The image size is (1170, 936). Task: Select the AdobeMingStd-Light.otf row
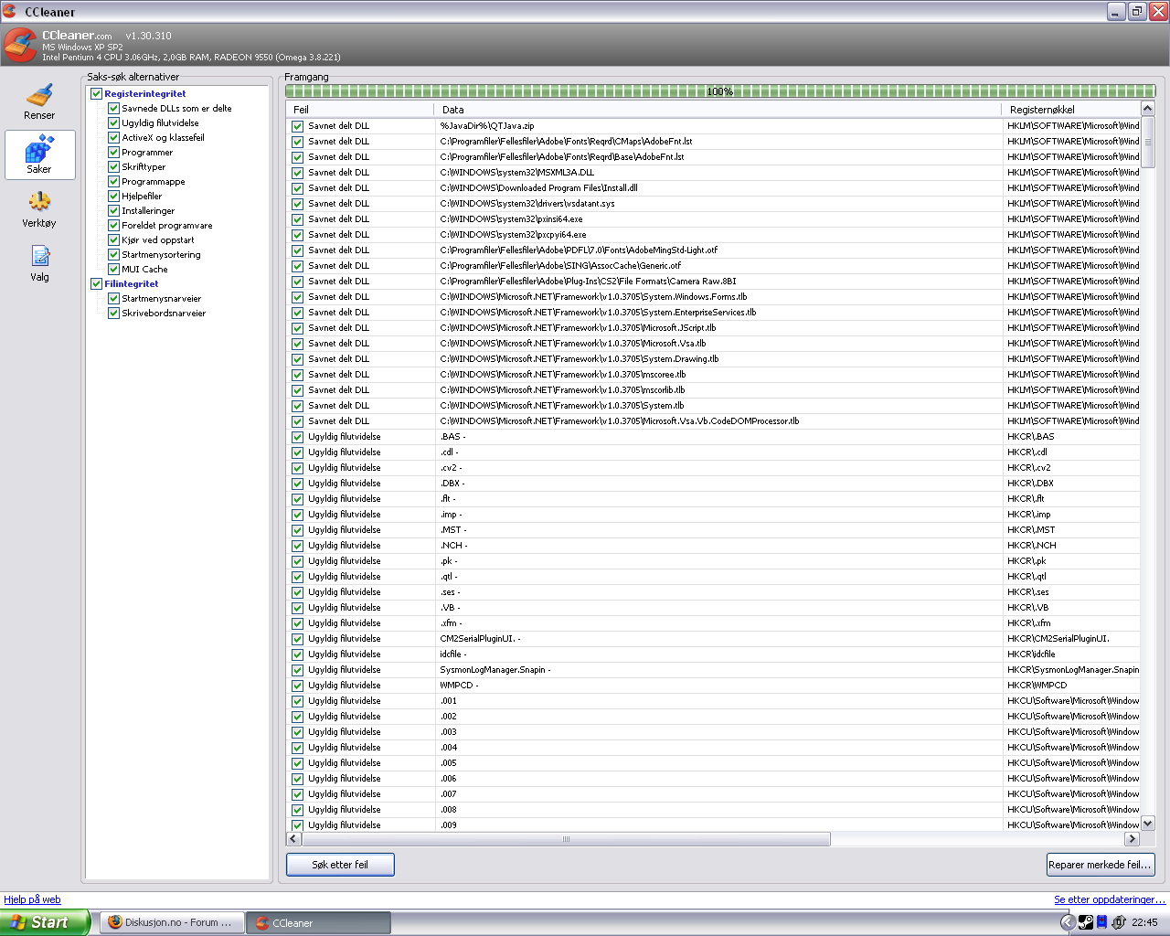(579, 250)
